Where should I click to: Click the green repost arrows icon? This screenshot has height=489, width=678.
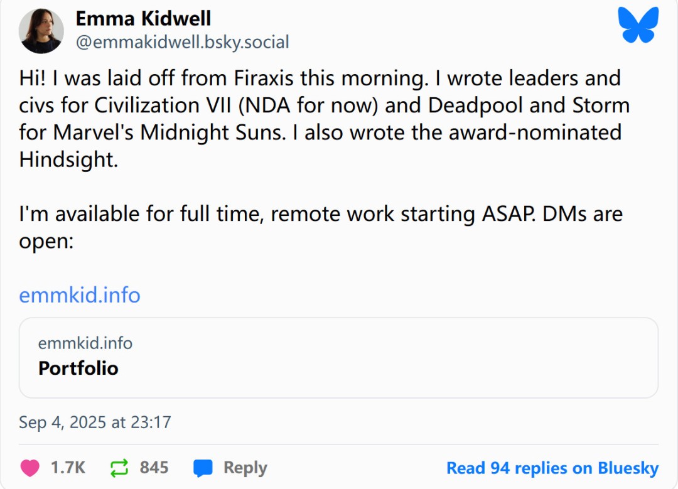pyautogui.click(x=119, y=468)
